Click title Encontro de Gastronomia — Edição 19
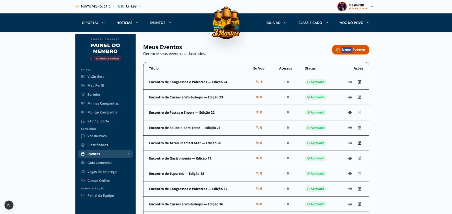The height and width of the screenshot is (214, 452). tap(180, 158)
